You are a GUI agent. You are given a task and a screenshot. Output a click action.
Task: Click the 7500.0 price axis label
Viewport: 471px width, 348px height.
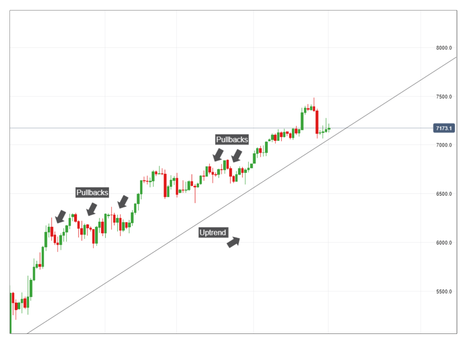click(x=444, y=97)
